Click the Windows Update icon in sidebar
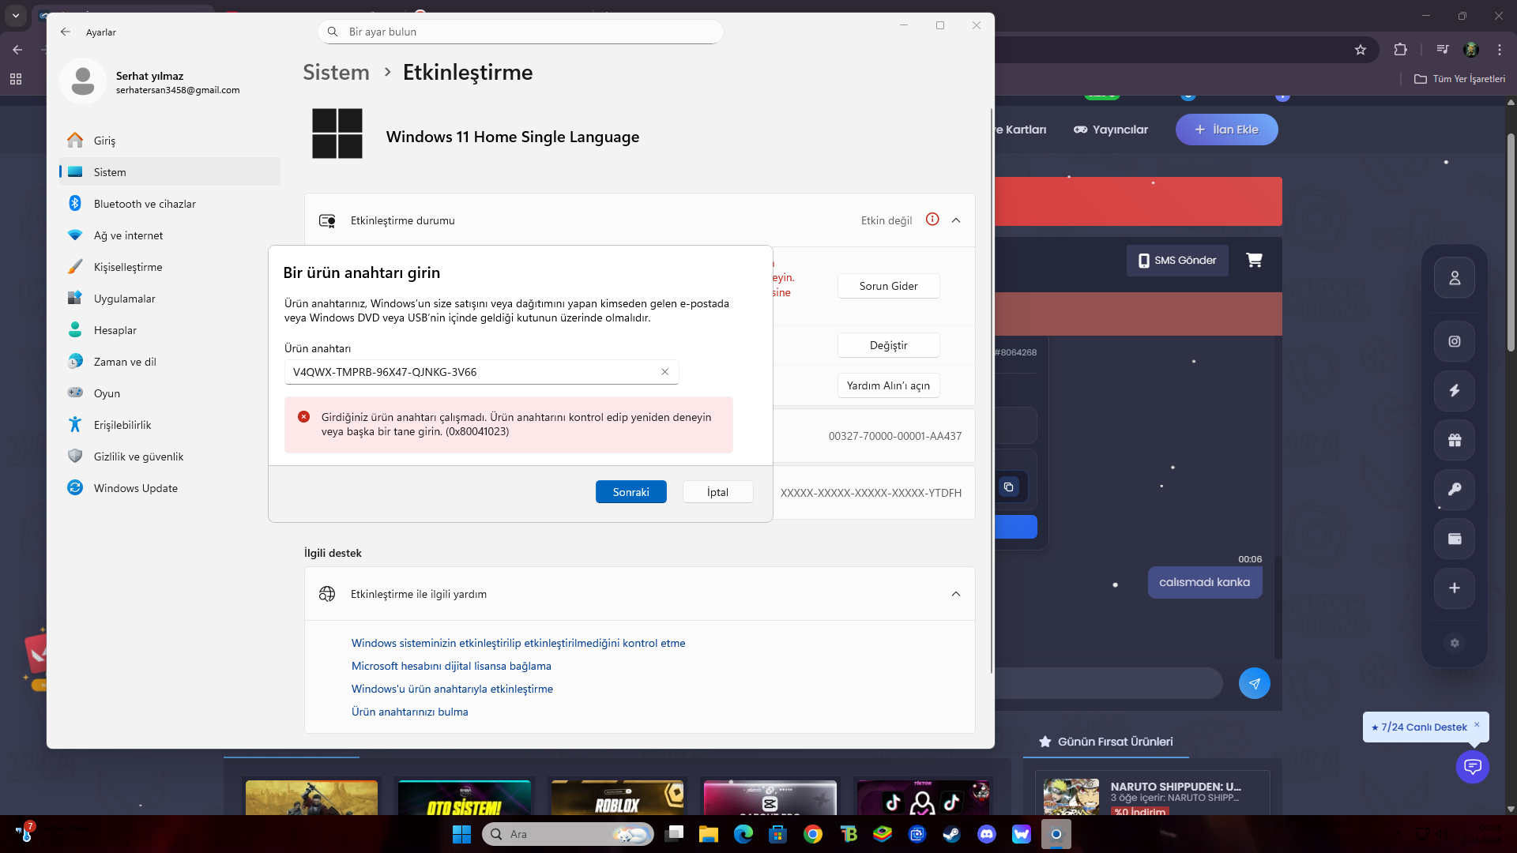The image size is (1517, 853). 75,487
